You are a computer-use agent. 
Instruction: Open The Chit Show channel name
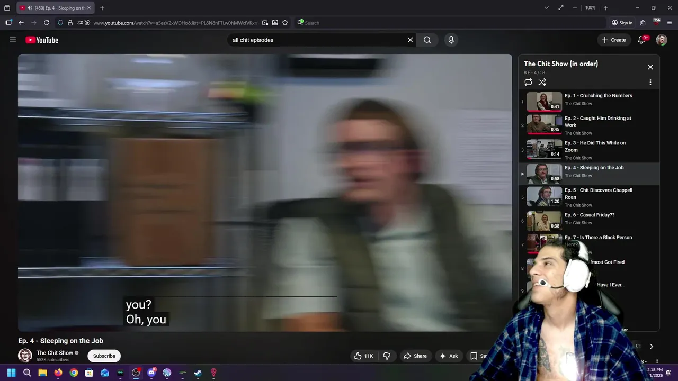[55, 353]
